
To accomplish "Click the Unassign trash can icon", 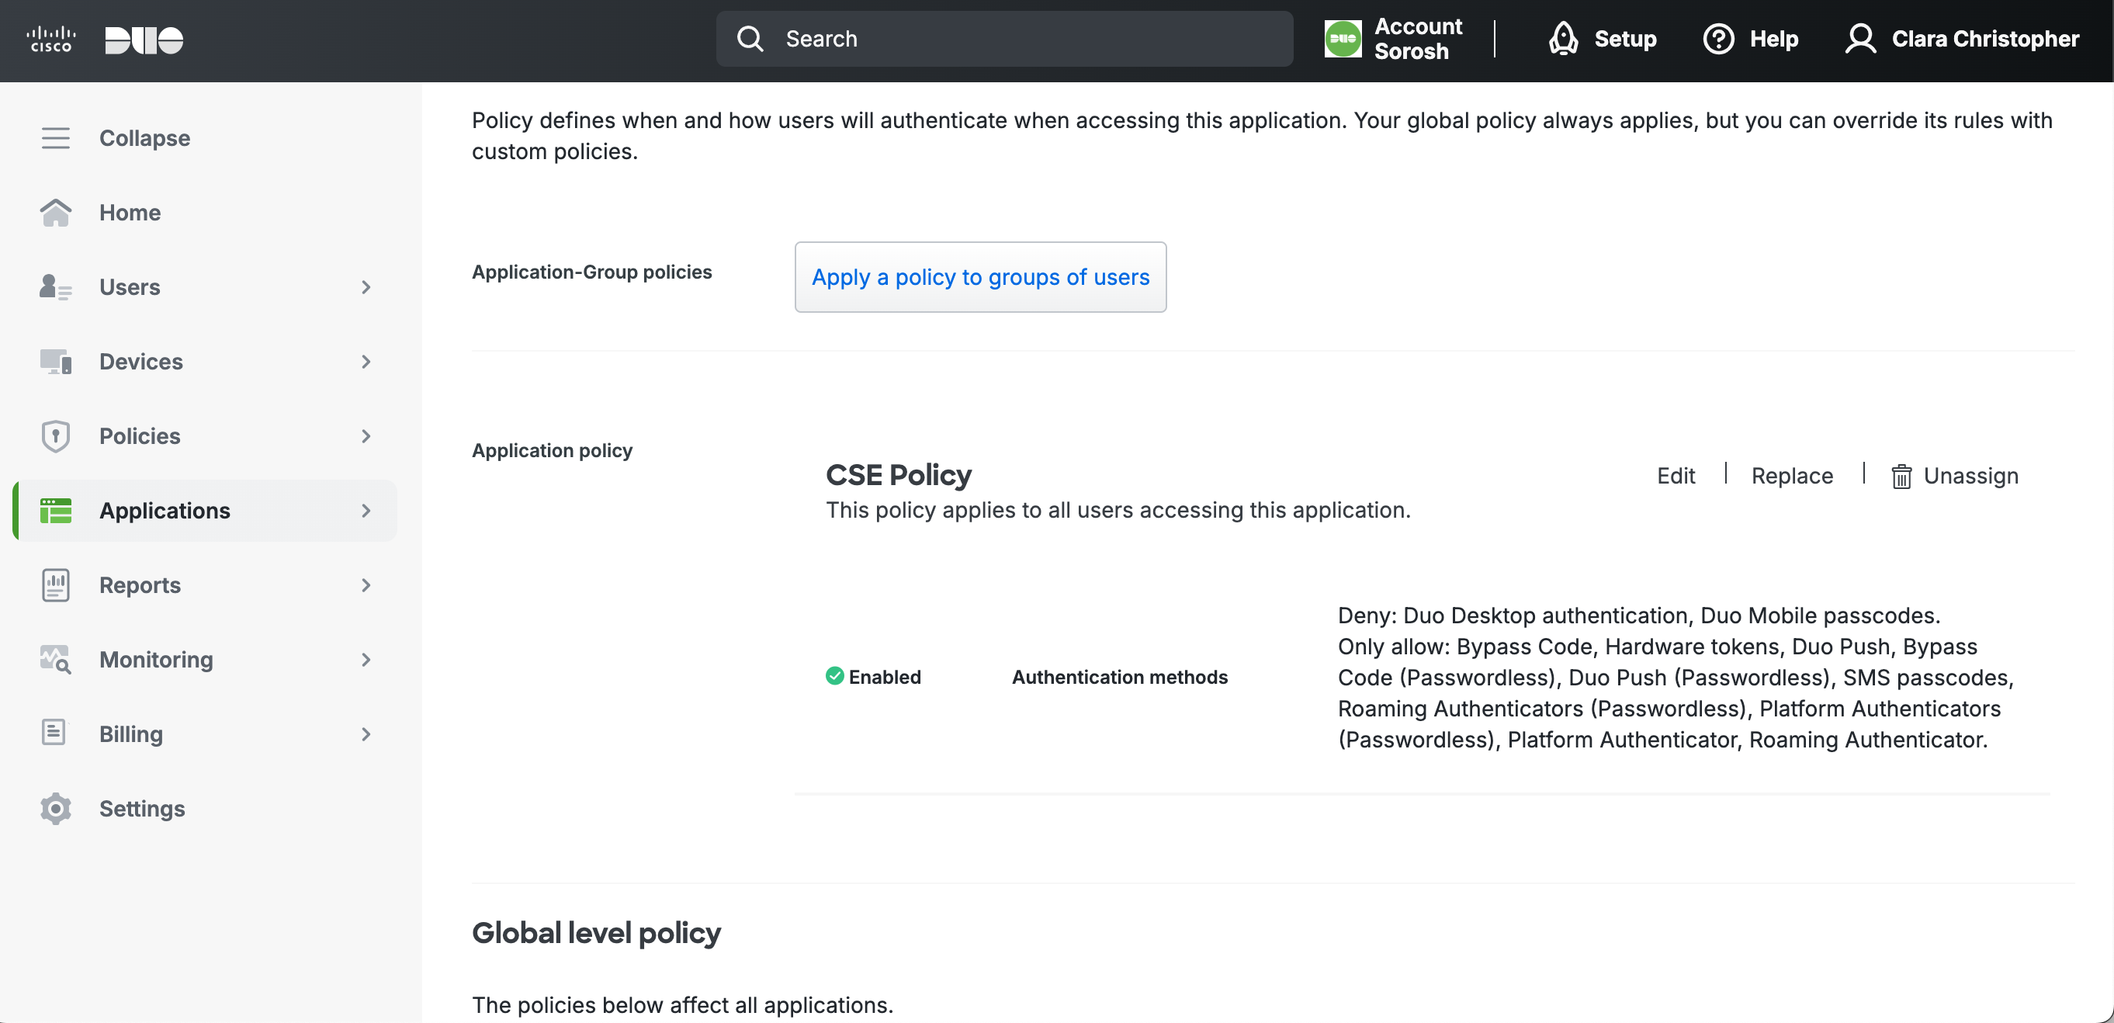I will point(1901,477).
